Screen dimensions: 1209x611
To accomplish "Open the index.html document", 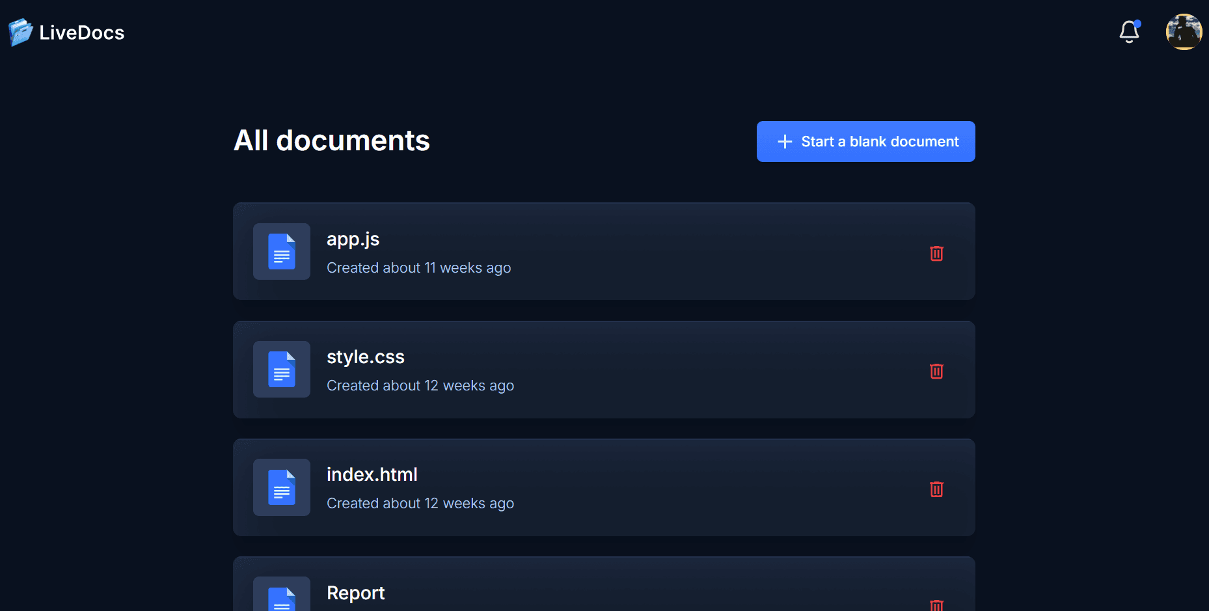I will 372,474.
